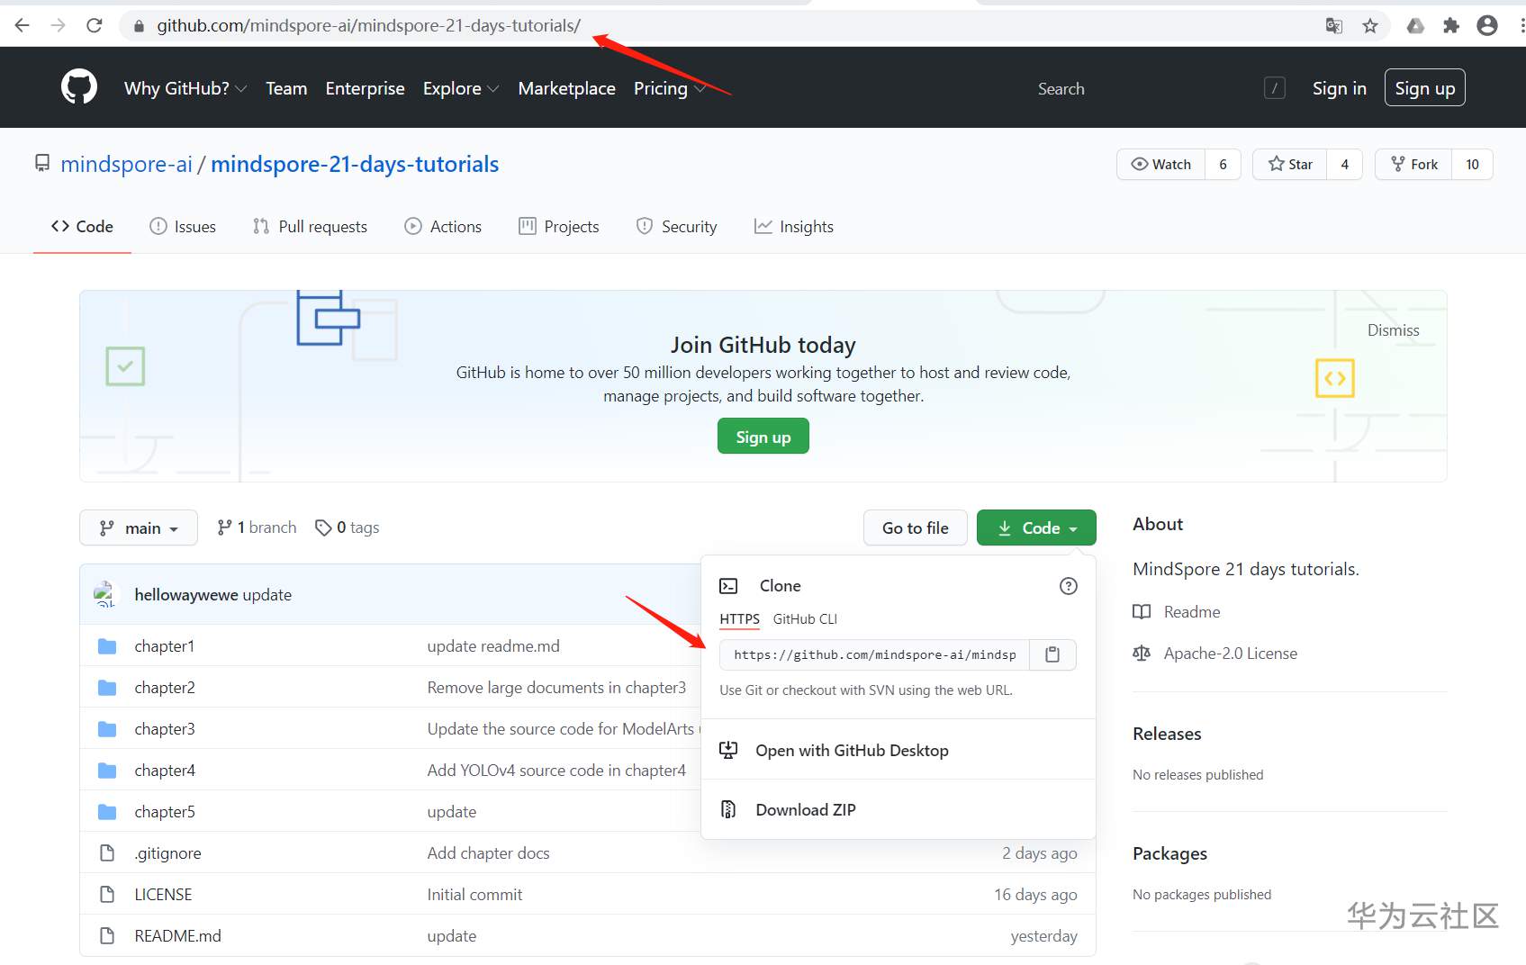Click the green Sign up banner button
The width and height of the screenshot is (1526, 965).
763,437
